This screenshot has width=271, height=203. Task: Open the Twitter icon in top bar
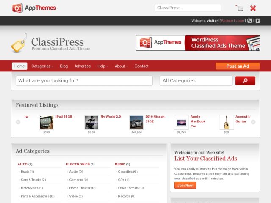coord(258,21)
